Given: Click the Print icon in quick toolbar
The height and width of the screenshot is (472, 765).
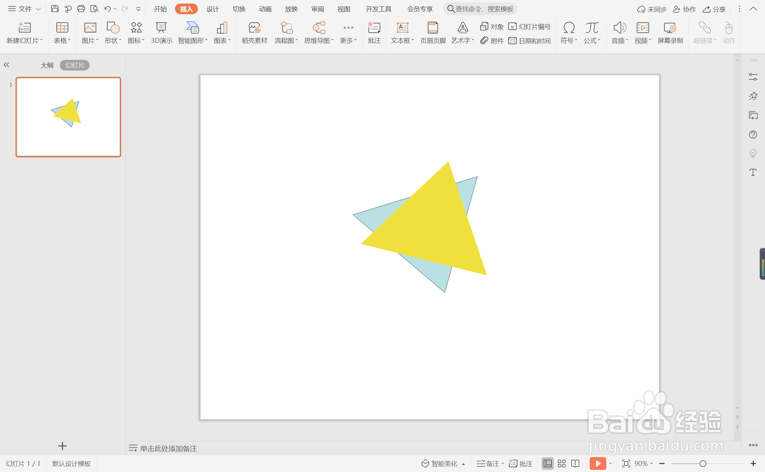Looking at the screenshot, I should click(81, 9).
